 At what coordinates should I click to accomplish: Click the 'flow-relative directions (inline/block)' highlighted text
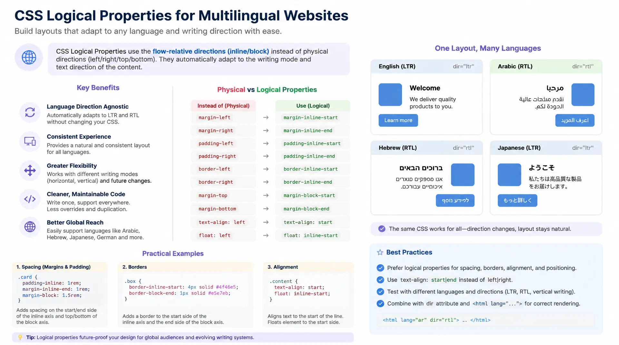click(211, 51)
